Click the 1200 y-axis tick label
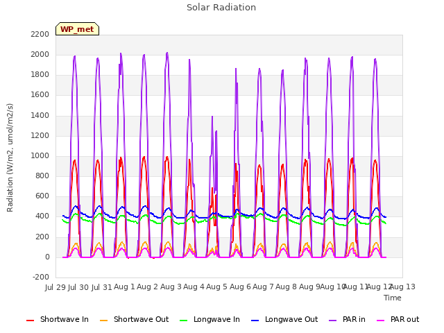 (40, 135)
